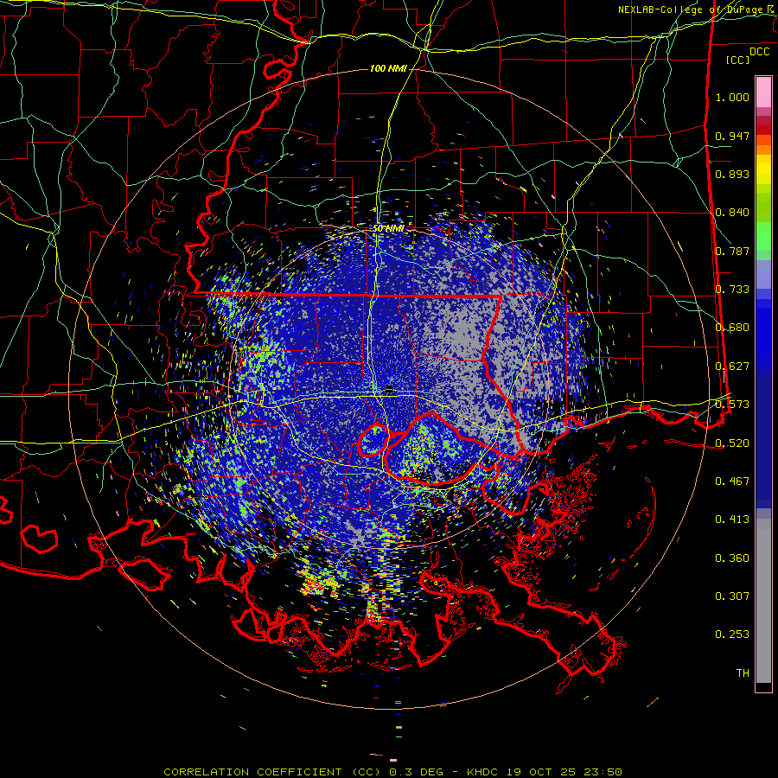The image size is (778, 778).
Task: Pick the red segment of the color bar
Action: click(763, 129)
